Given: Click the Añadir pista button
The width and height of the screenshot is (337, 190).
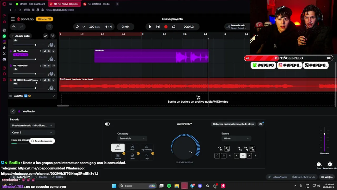Looking at the screenshot, I should tap(21, 36).
